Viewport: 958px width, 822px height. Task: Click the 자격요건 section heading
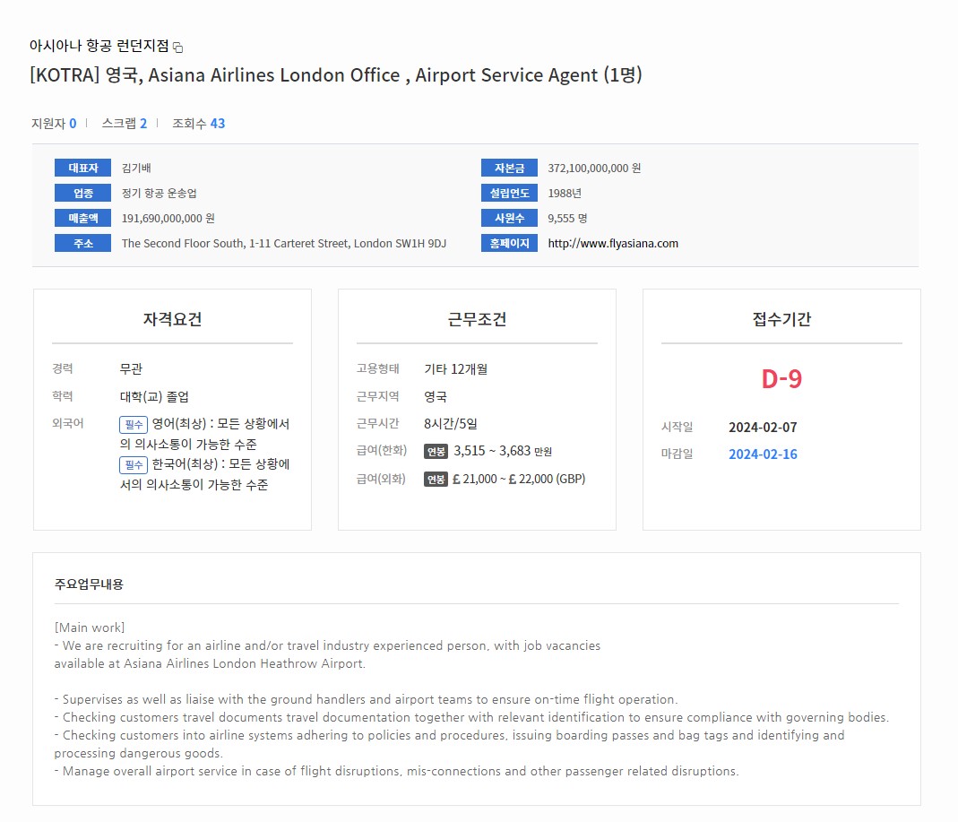tap(172, 319)
